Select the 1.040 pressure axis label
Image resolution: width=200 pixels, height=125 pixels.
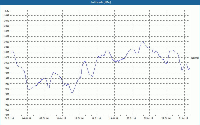point(6,21)
